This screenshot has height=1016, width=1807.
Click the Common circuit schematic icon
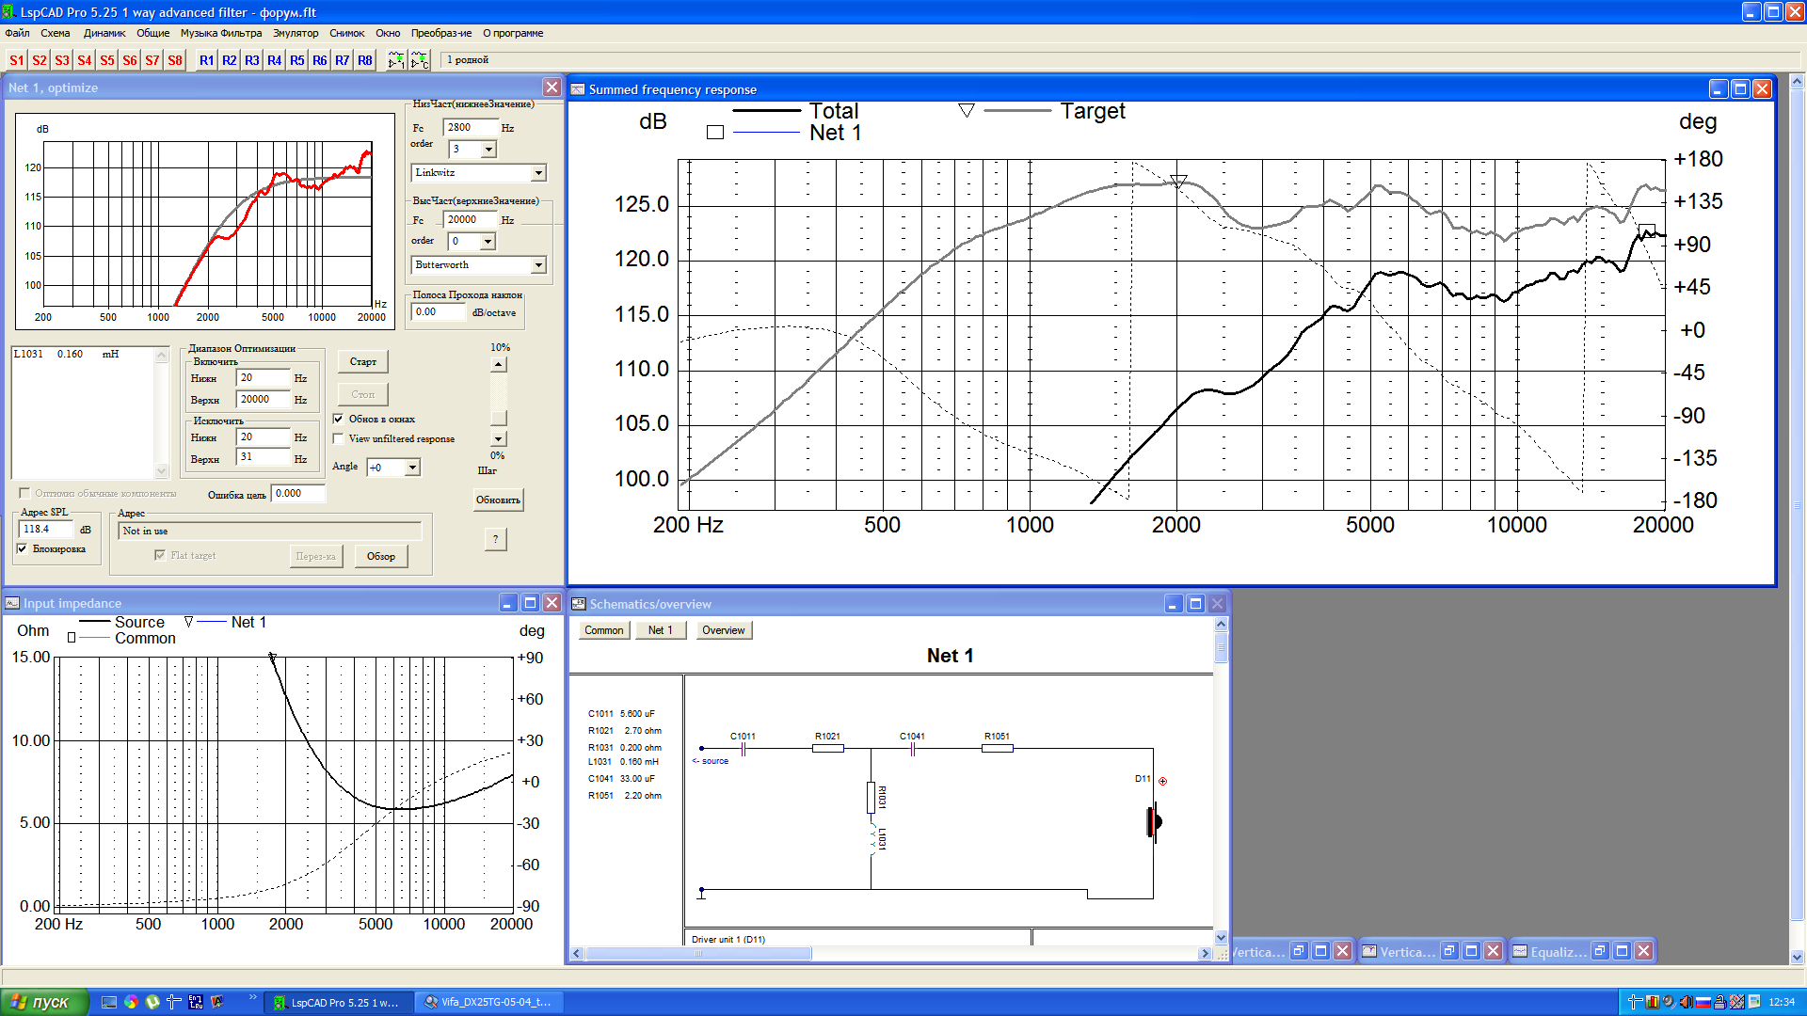[x=419, y=60]
